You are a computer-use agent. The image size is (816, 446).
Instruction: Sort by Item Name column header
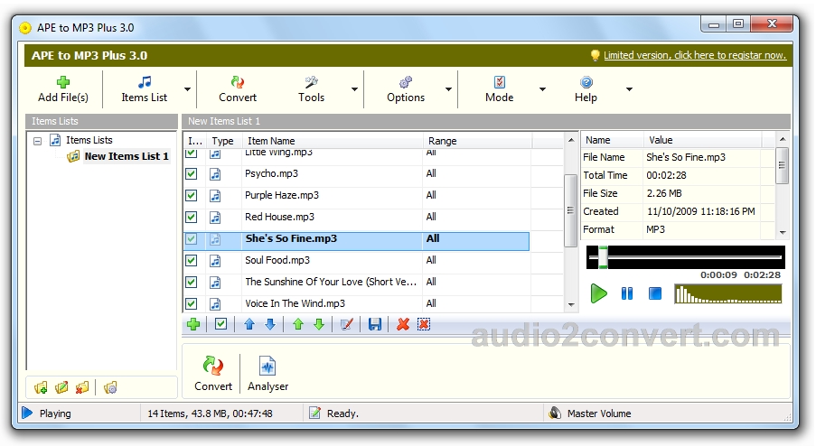coord(333,141)
